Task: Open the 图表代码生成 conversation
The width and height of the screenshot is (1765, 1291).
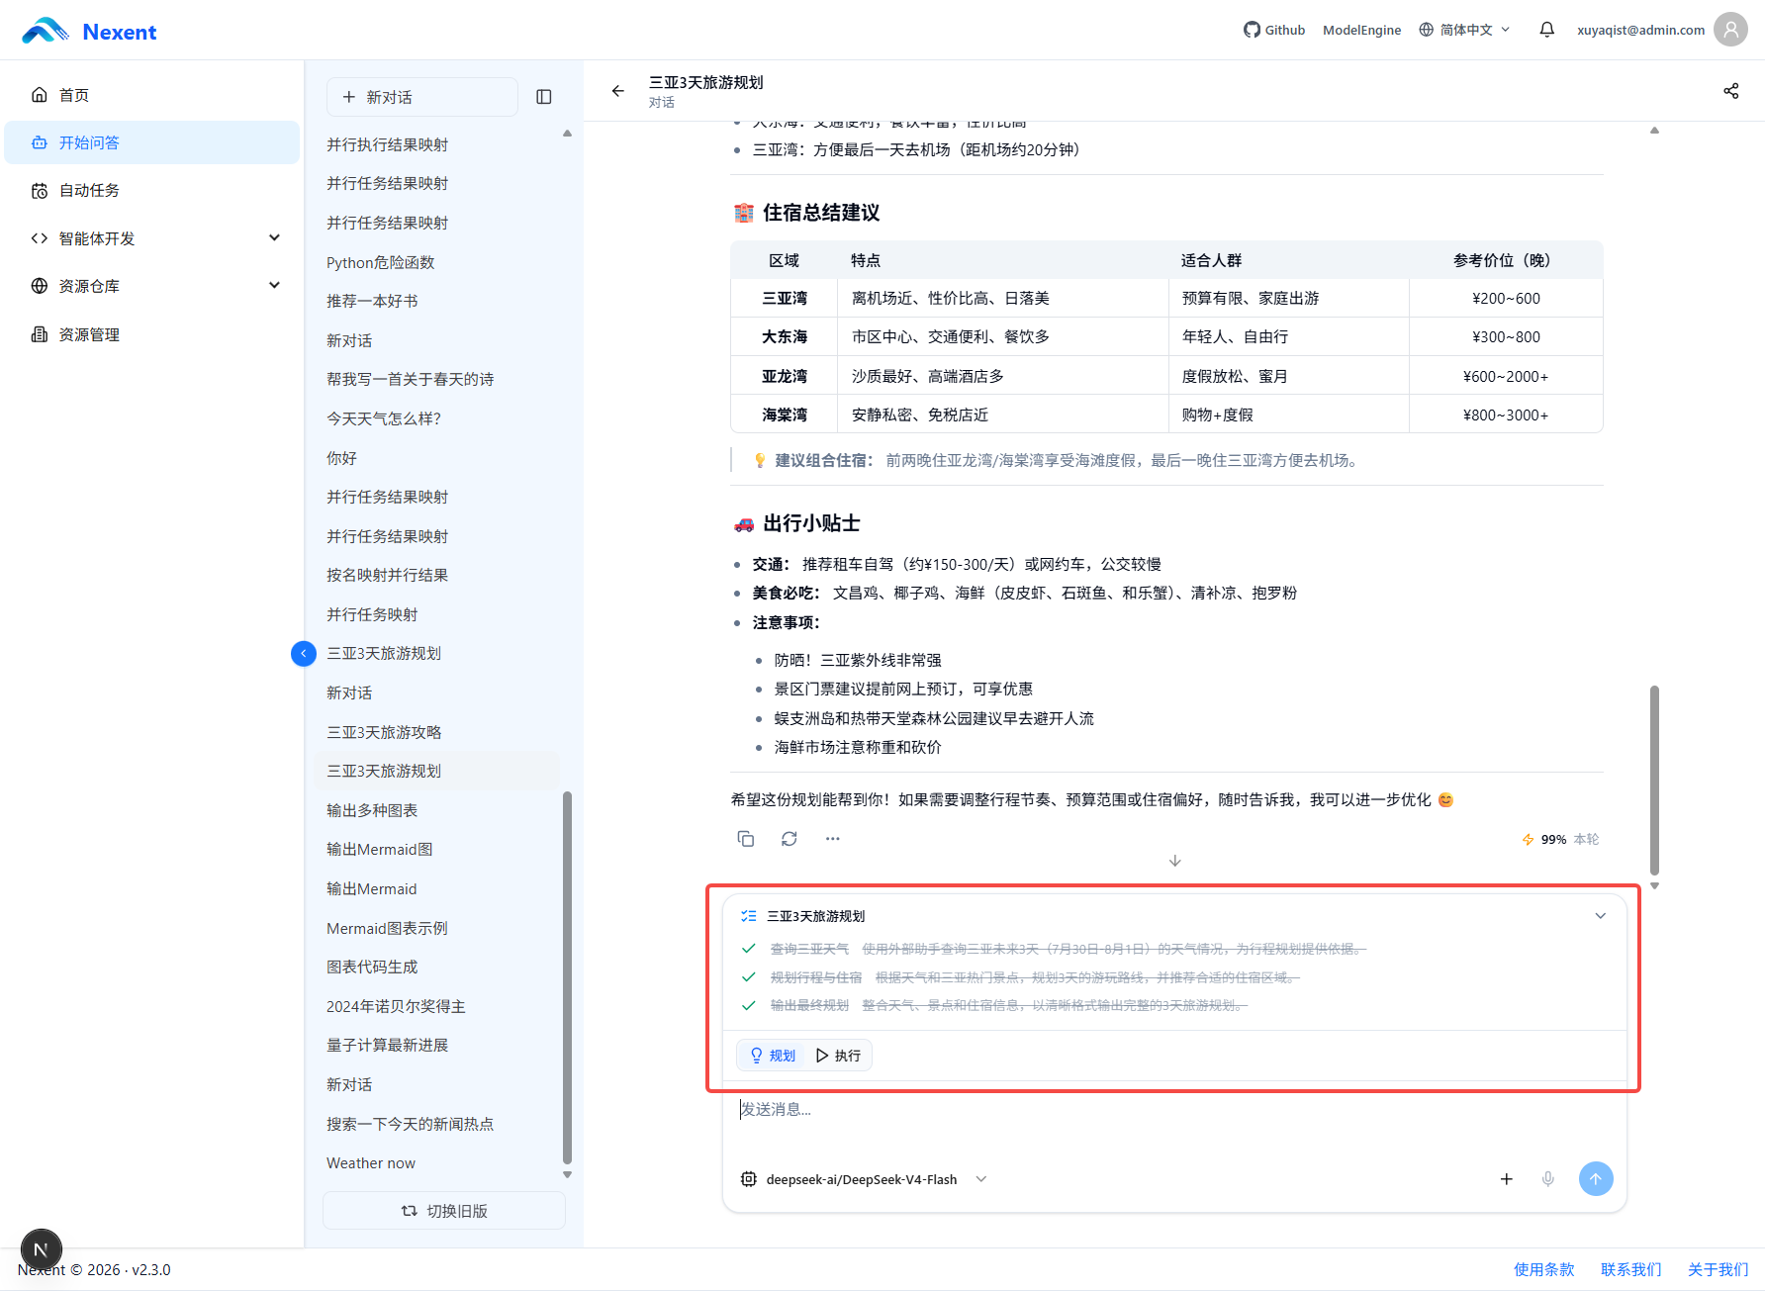Action: [x=436, y=967]
